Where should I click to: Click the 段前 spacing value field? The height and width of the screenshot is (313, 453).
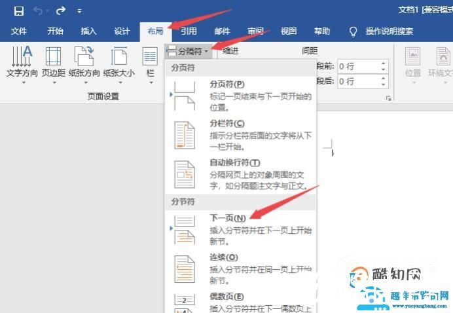(x=359, y=67)
